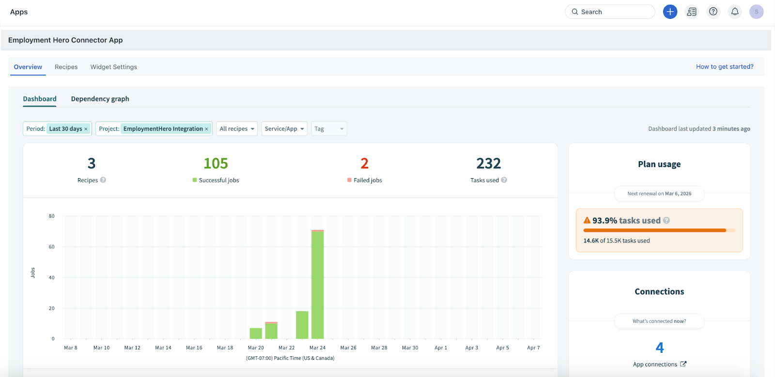Open the All recipes dropdown

coord(237,129)
